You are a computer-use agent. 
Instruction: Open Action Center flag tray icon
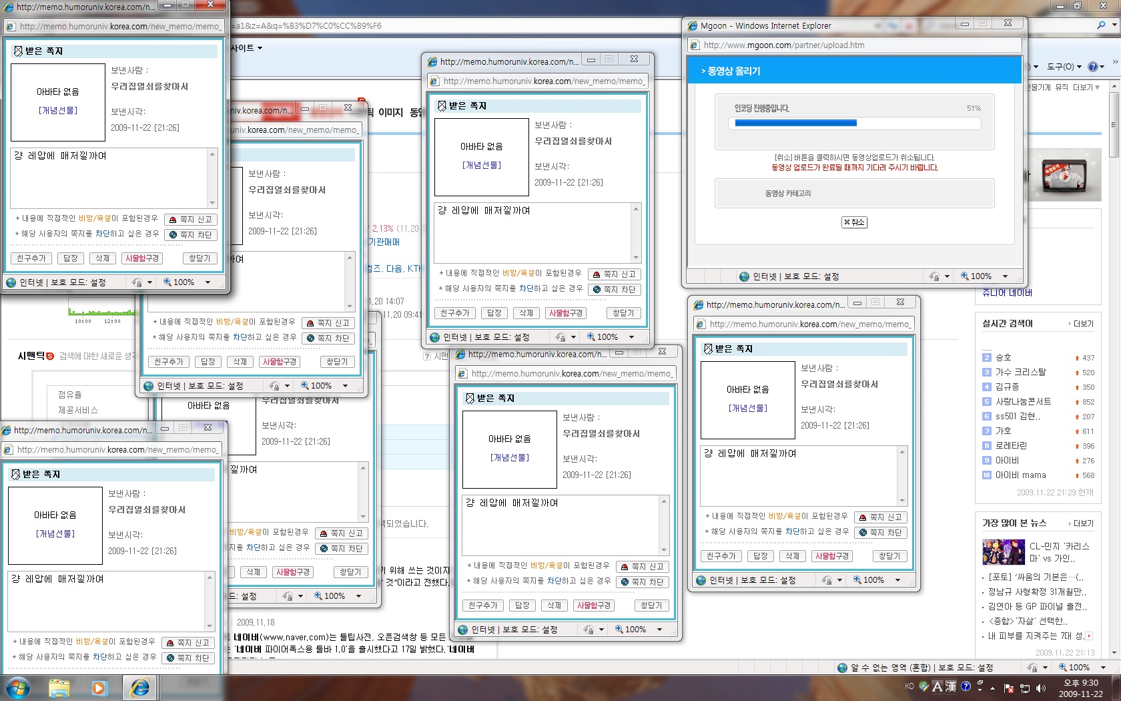pos(1009,688)
